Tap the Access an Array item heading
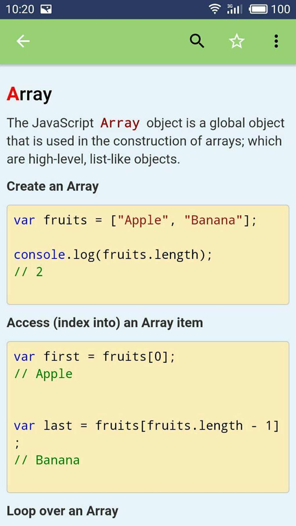This screenshot has width=296, height=526. (105, 323)
